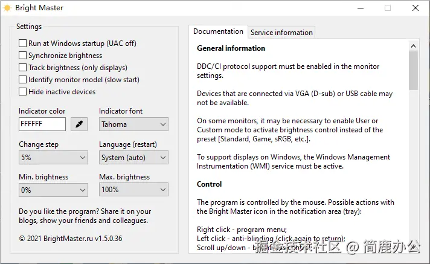Check Track brightness (only displays)
This screenshot has width=430, height=264.
pos(23,68)
